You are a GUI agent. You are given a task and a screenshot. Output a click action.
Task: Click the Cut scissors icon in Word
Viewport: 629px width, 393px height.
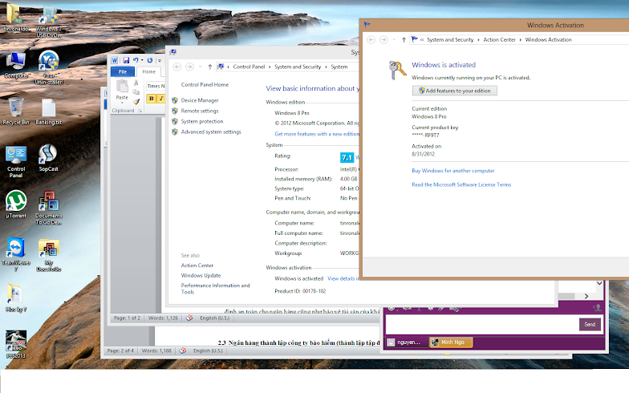[x=136, y=82]
